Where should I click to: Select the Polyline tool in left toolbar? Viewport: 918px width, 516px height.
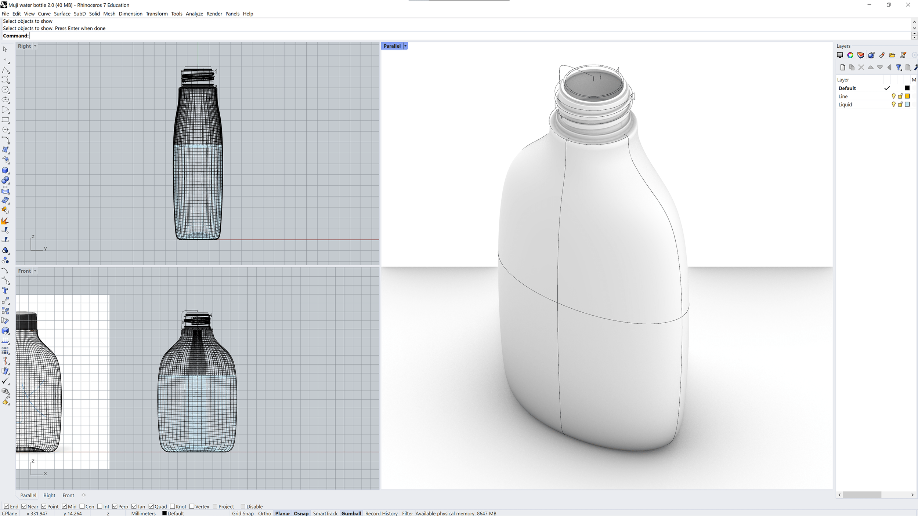(x=6, y=70)
